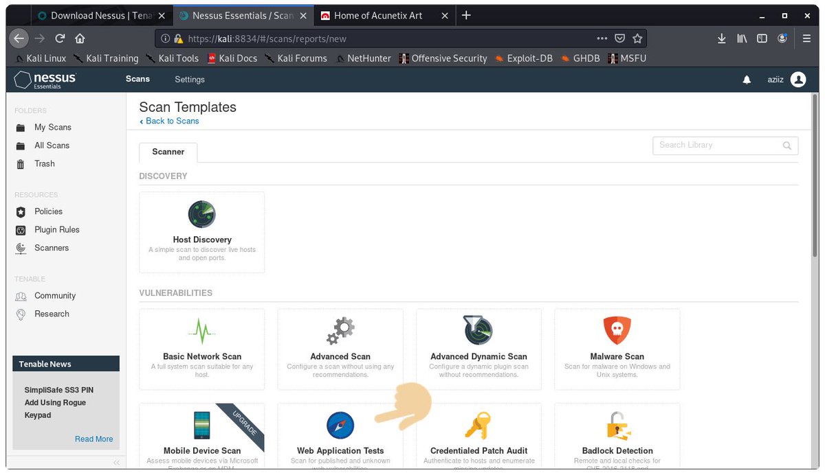
Task: Open Kali Linux bookmark
Action: pos(40,58)
